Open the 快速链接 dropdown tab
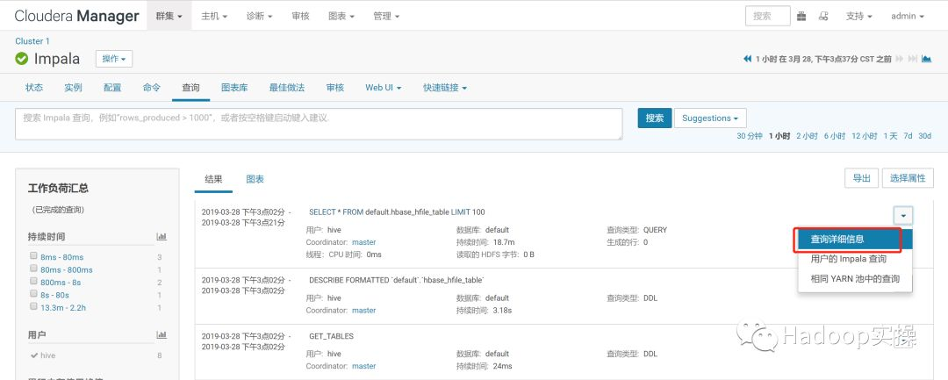 click(x=445, y=88)
